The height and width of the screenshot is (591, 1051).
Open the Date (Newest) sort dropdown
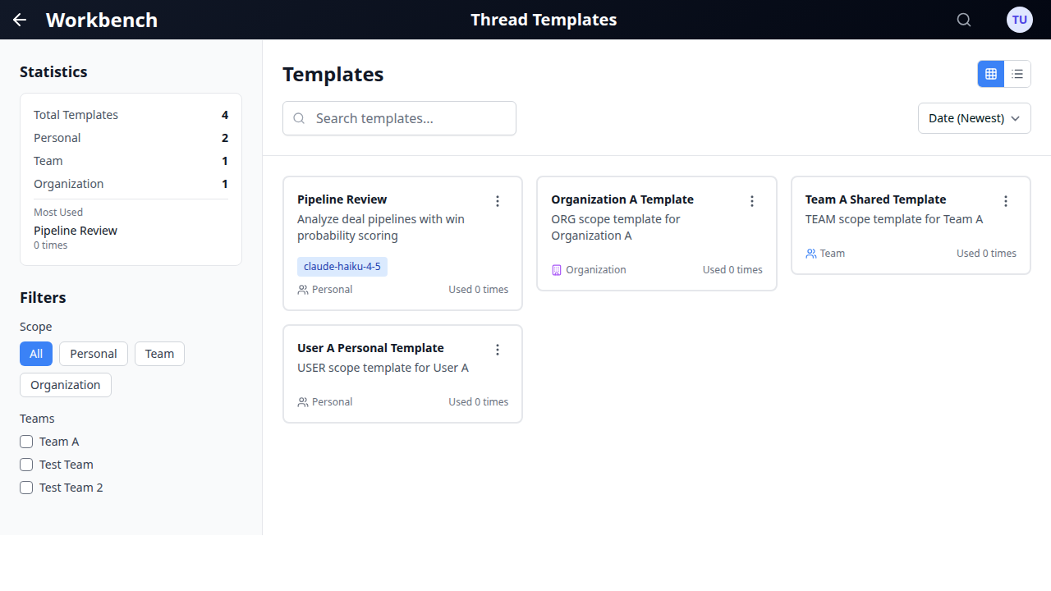pos(974,117)
